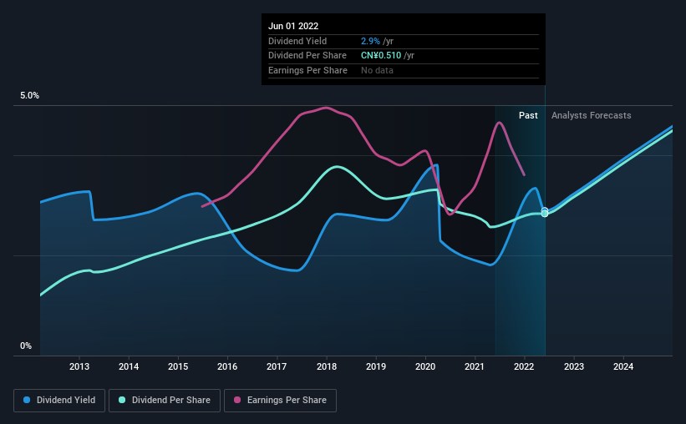Click the Analysts Forecasts section label
This screenshot has width=686, height=424.
click(x=591, y=115)
